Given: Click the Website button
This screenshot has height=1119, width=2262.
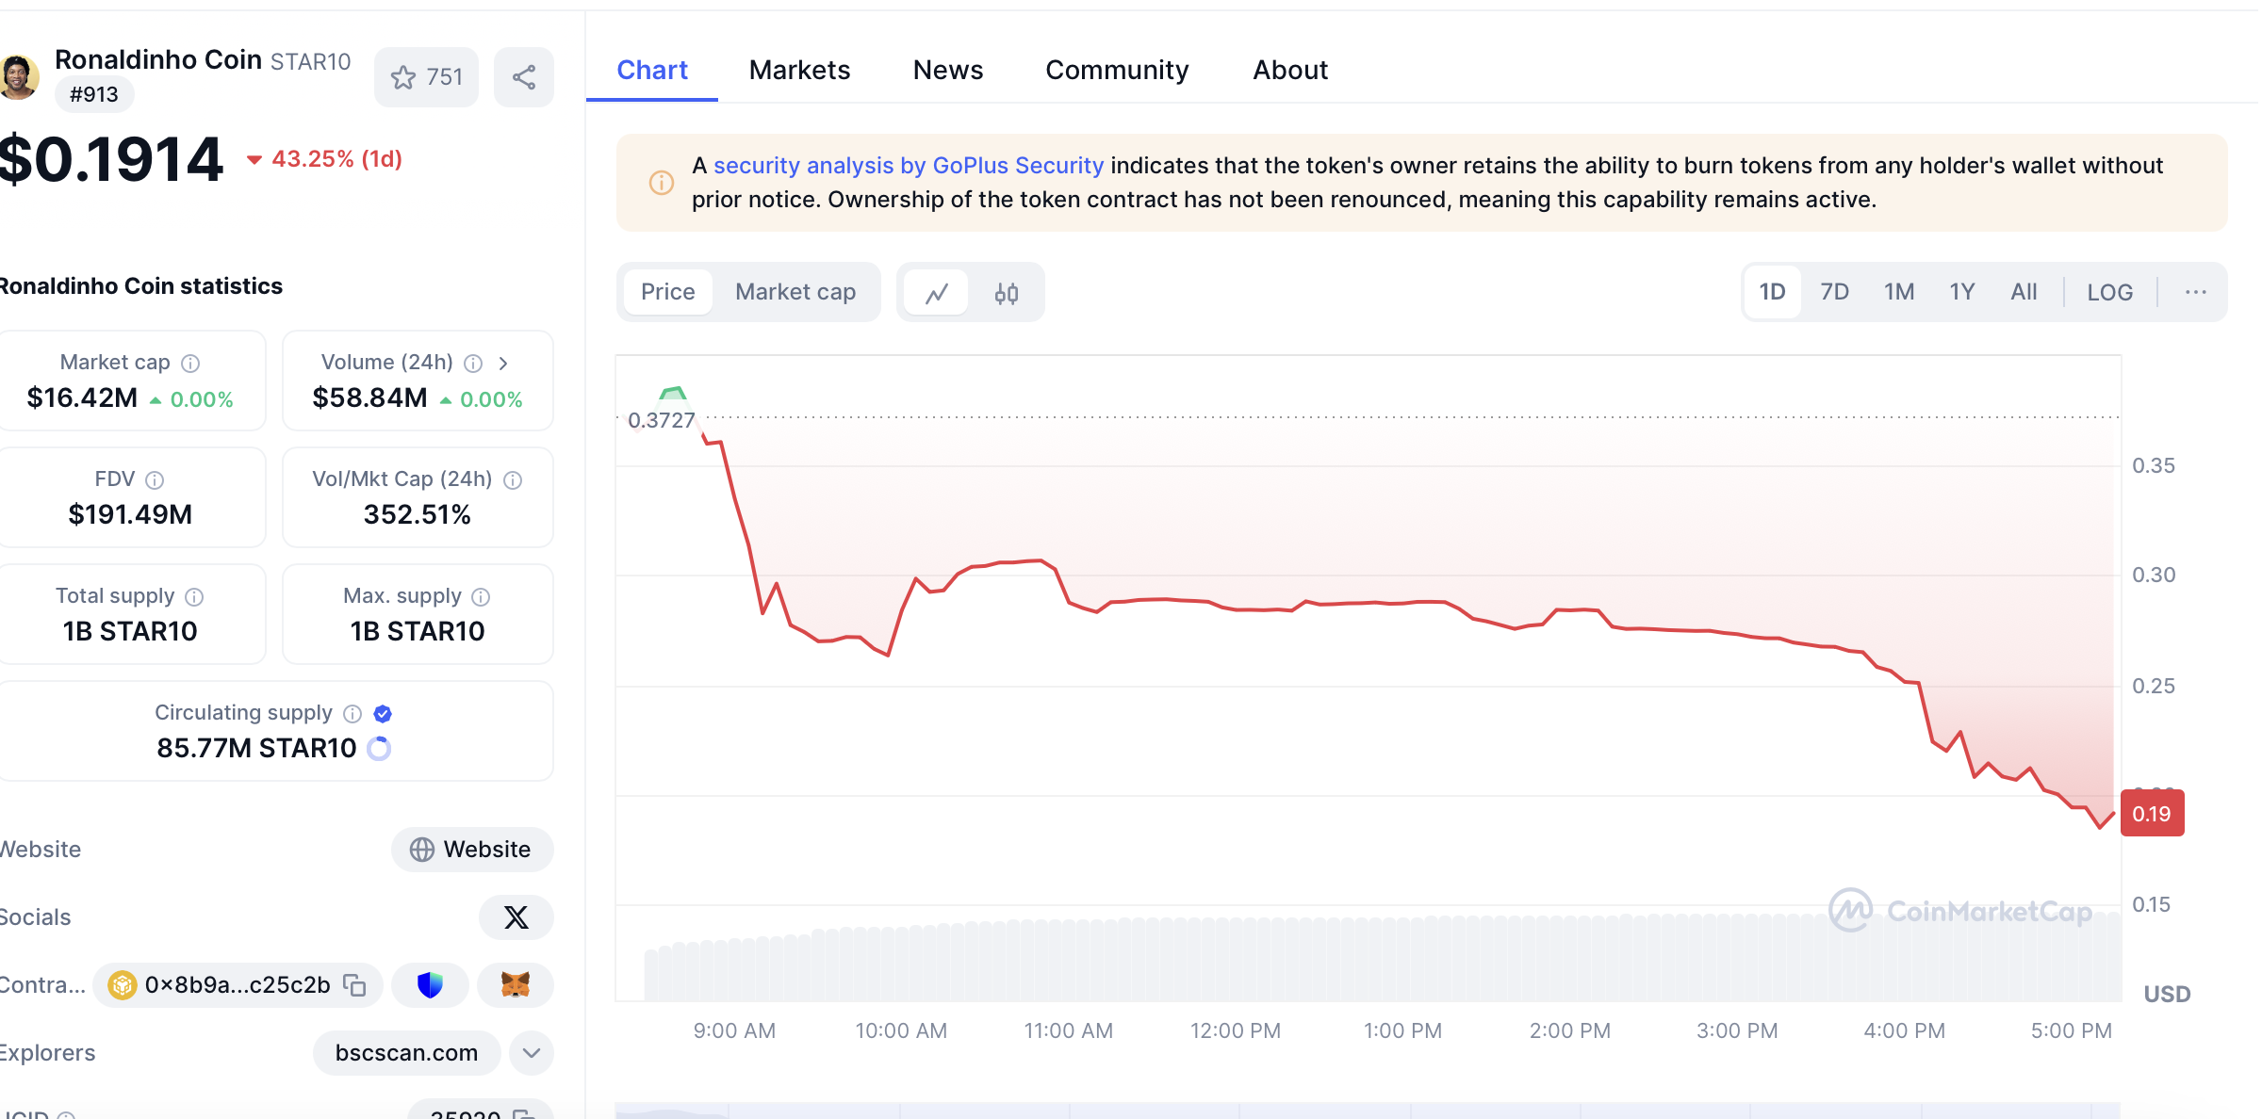Looking at the screenshot, I should click(x=471, y=850).
